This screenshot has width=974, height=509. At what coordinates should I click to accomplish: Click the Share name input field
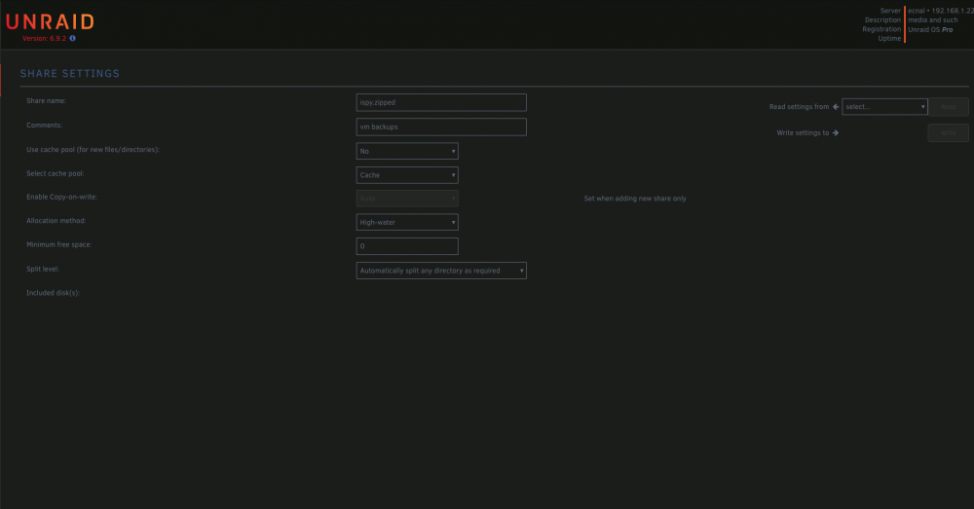[441, 102]
